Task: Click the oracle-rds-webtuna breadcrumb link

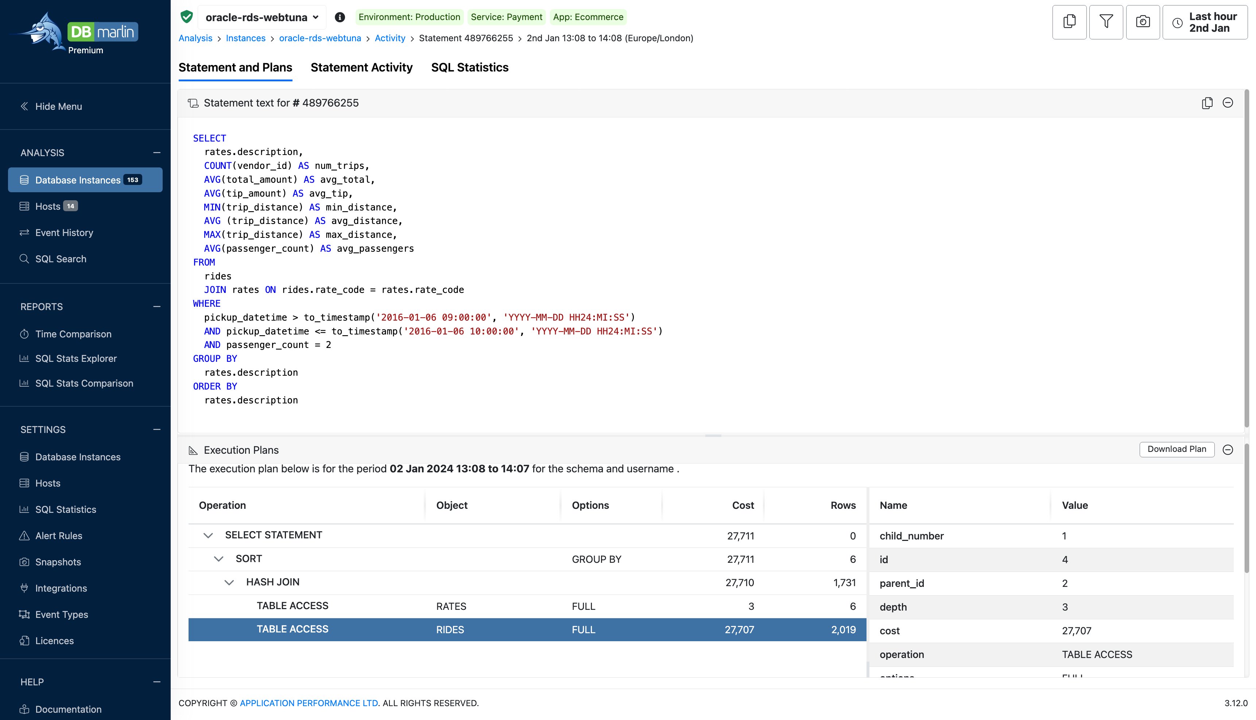Action: (x=320, y=38)
